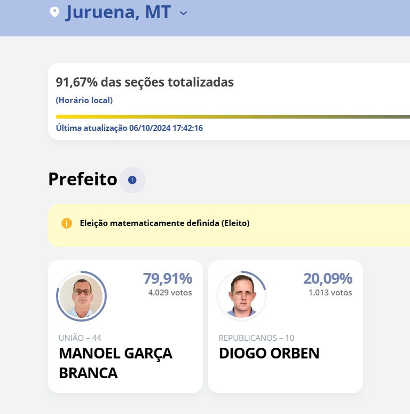The image size is (410, 414).
Task: Click the 4.029 votos count
Action: tap(170, 293)
